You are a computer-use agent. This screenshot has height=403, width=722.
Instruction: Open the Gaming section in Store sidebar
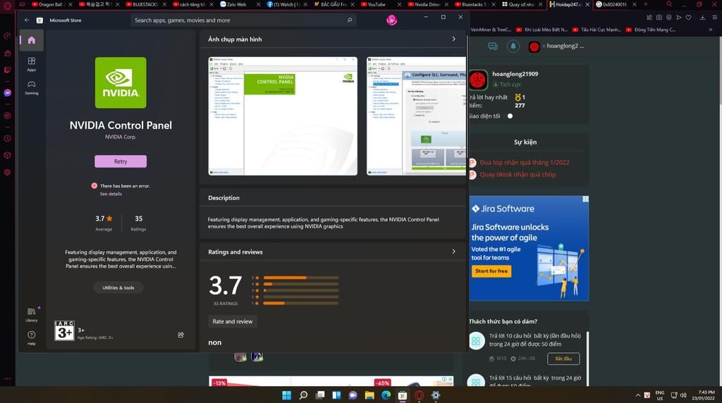(31, 87)
